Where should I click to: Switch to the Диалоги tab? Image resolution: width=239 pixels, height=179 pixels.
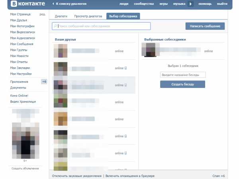[61, 16]
